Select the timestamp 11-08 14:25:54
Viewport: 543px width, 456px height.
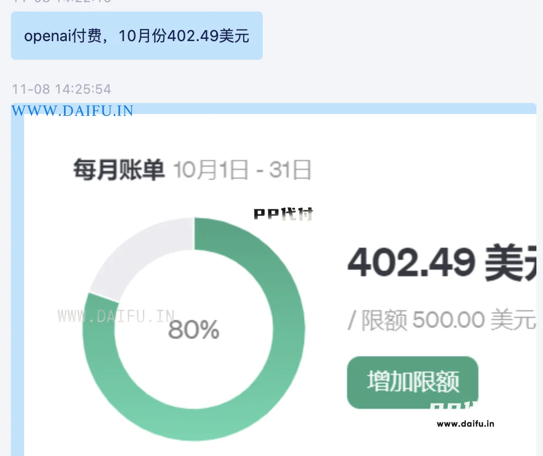tap(62, 89)
